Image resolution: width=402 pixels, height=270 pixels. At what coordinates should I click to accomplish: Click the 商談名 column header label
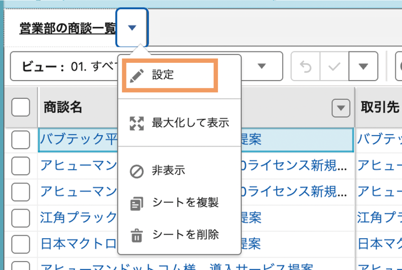(x=63, y=108)
